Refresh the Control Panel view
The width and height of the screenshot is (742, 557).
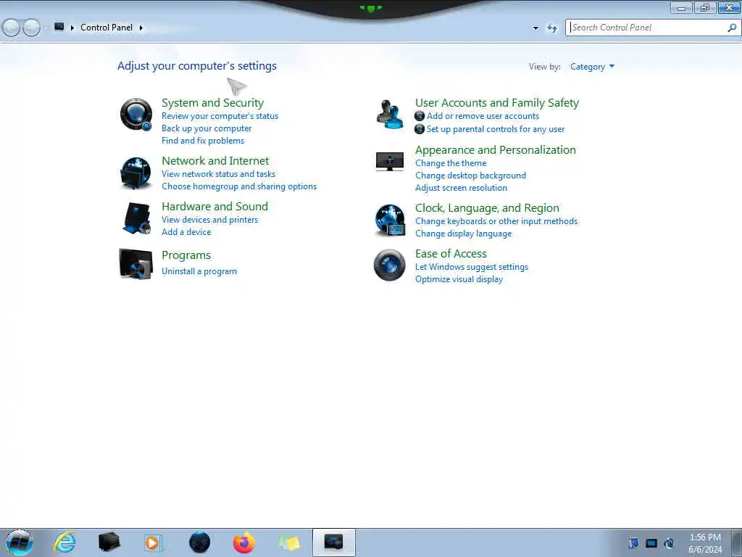click(551, 28)
